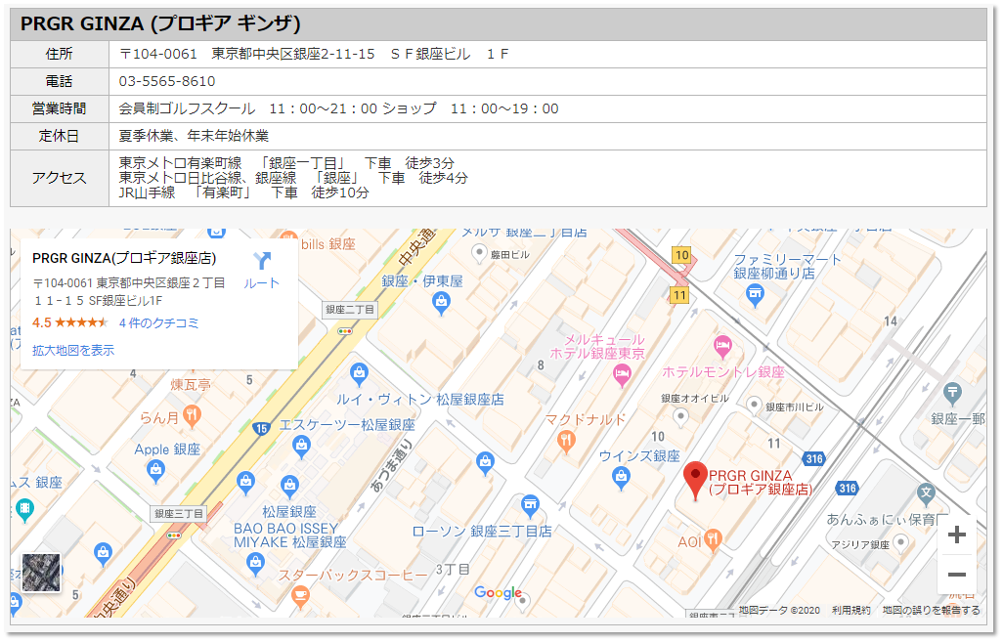The width and height of the screenshot is (1003, 642).
Task: Select the 銀座市川ビル location pin
Action: [x=754, y=405]
